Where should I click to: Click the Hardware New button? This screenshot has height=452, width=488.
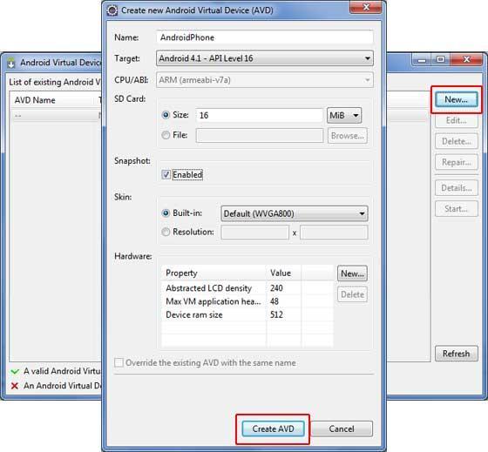(352, 273)
